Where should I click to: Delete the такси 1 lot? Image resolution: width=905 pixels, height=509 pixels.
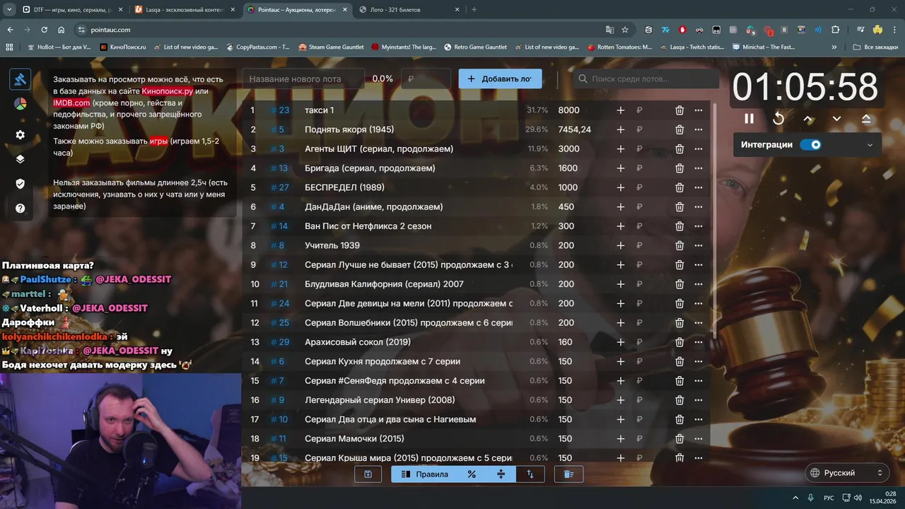click(x=679, y=110)
